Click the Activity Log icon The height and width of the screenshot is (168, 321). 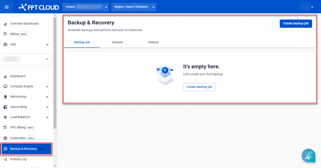click(5, 159)
